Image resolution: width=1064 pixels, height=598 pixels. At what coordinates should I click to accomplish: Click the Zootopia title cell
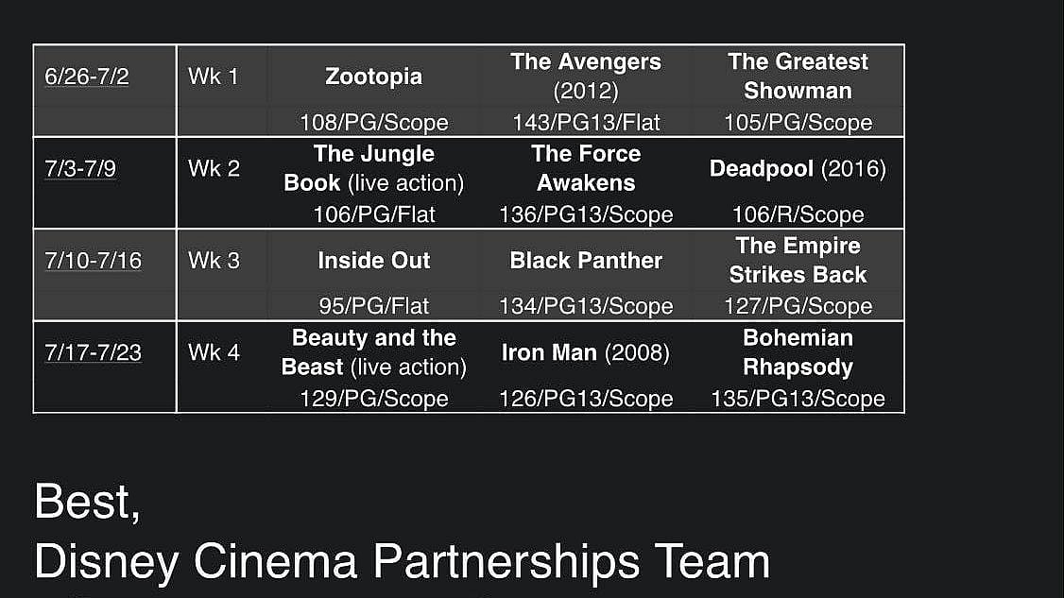[373, 77]
